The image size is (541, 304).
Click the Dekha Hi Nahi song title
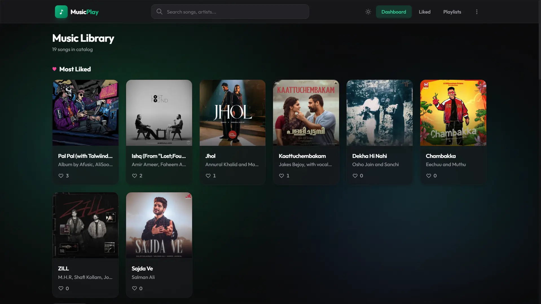coord(370,156)
